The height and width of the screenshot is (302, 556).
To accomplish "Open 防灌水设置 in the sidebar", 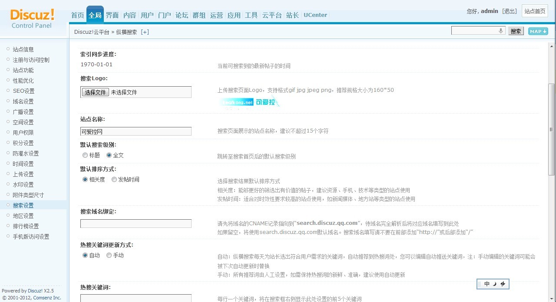I will pos(26,153).
